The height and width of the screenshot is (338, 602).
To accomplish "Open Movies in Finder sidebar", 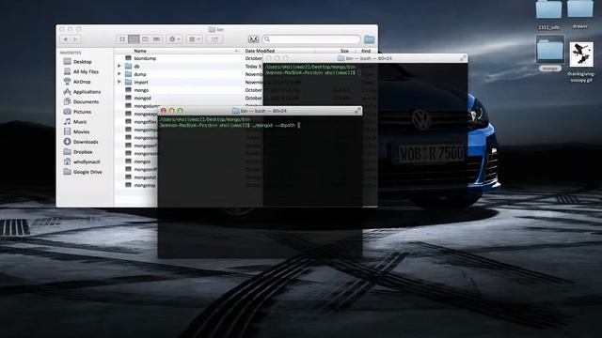I will click(77, 131).
